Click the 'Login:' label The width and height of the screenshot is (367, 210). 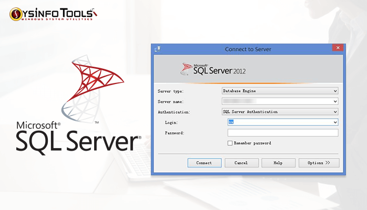click(x=171, y=122)
